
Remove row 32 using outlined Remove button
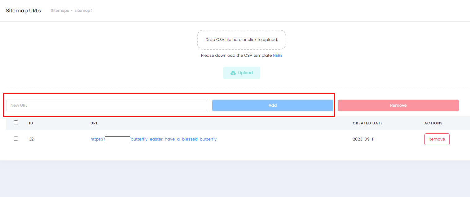coord(437,139)
